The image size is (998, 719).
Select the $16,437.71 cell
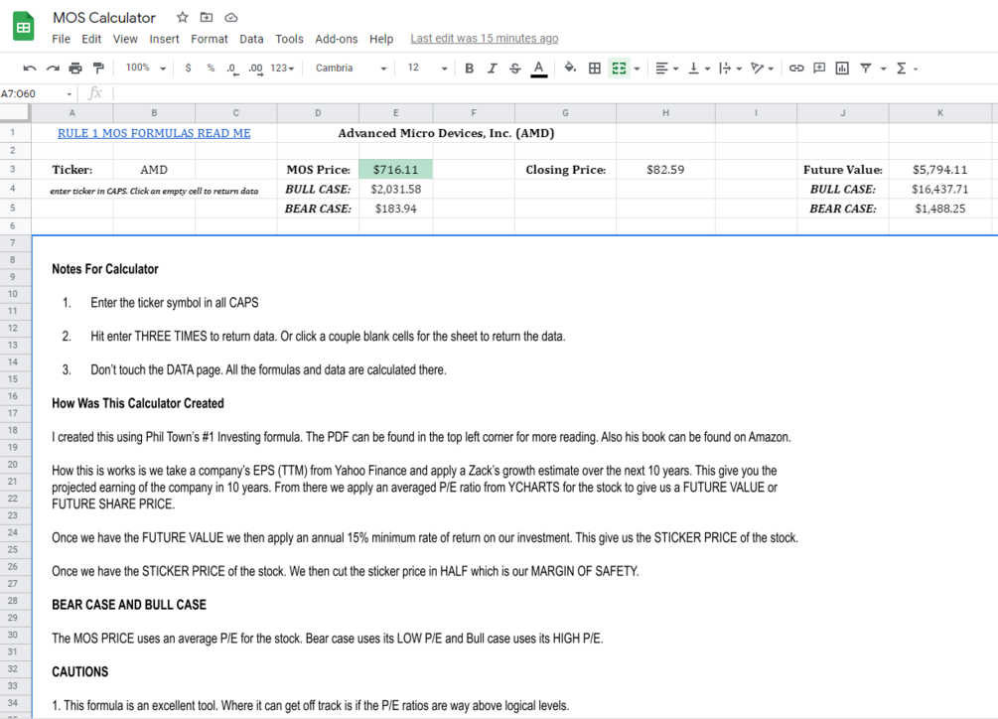[x=940, y=189]
